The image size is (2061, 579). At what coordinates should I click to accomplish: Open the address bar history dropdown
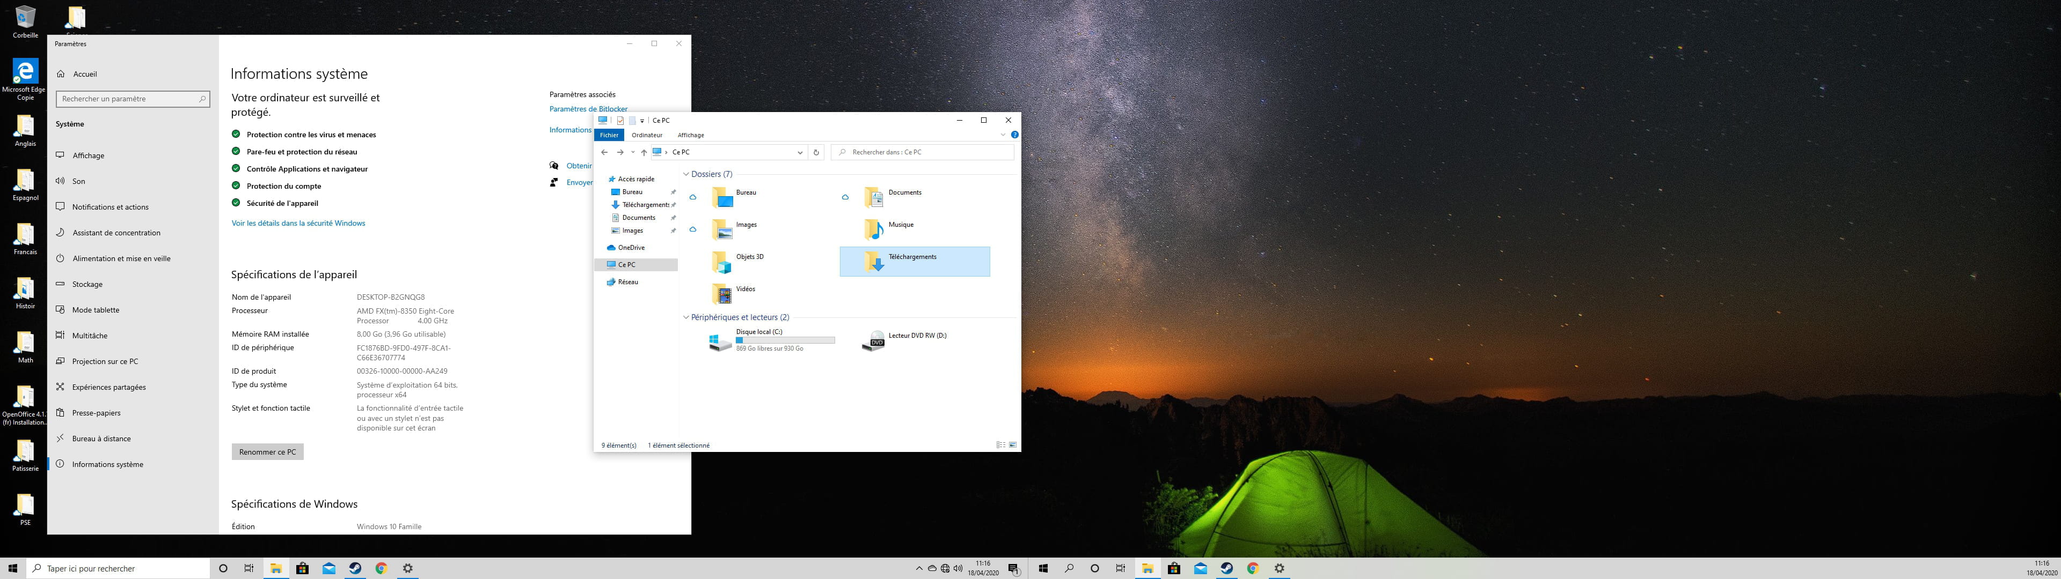pos(799,152)
